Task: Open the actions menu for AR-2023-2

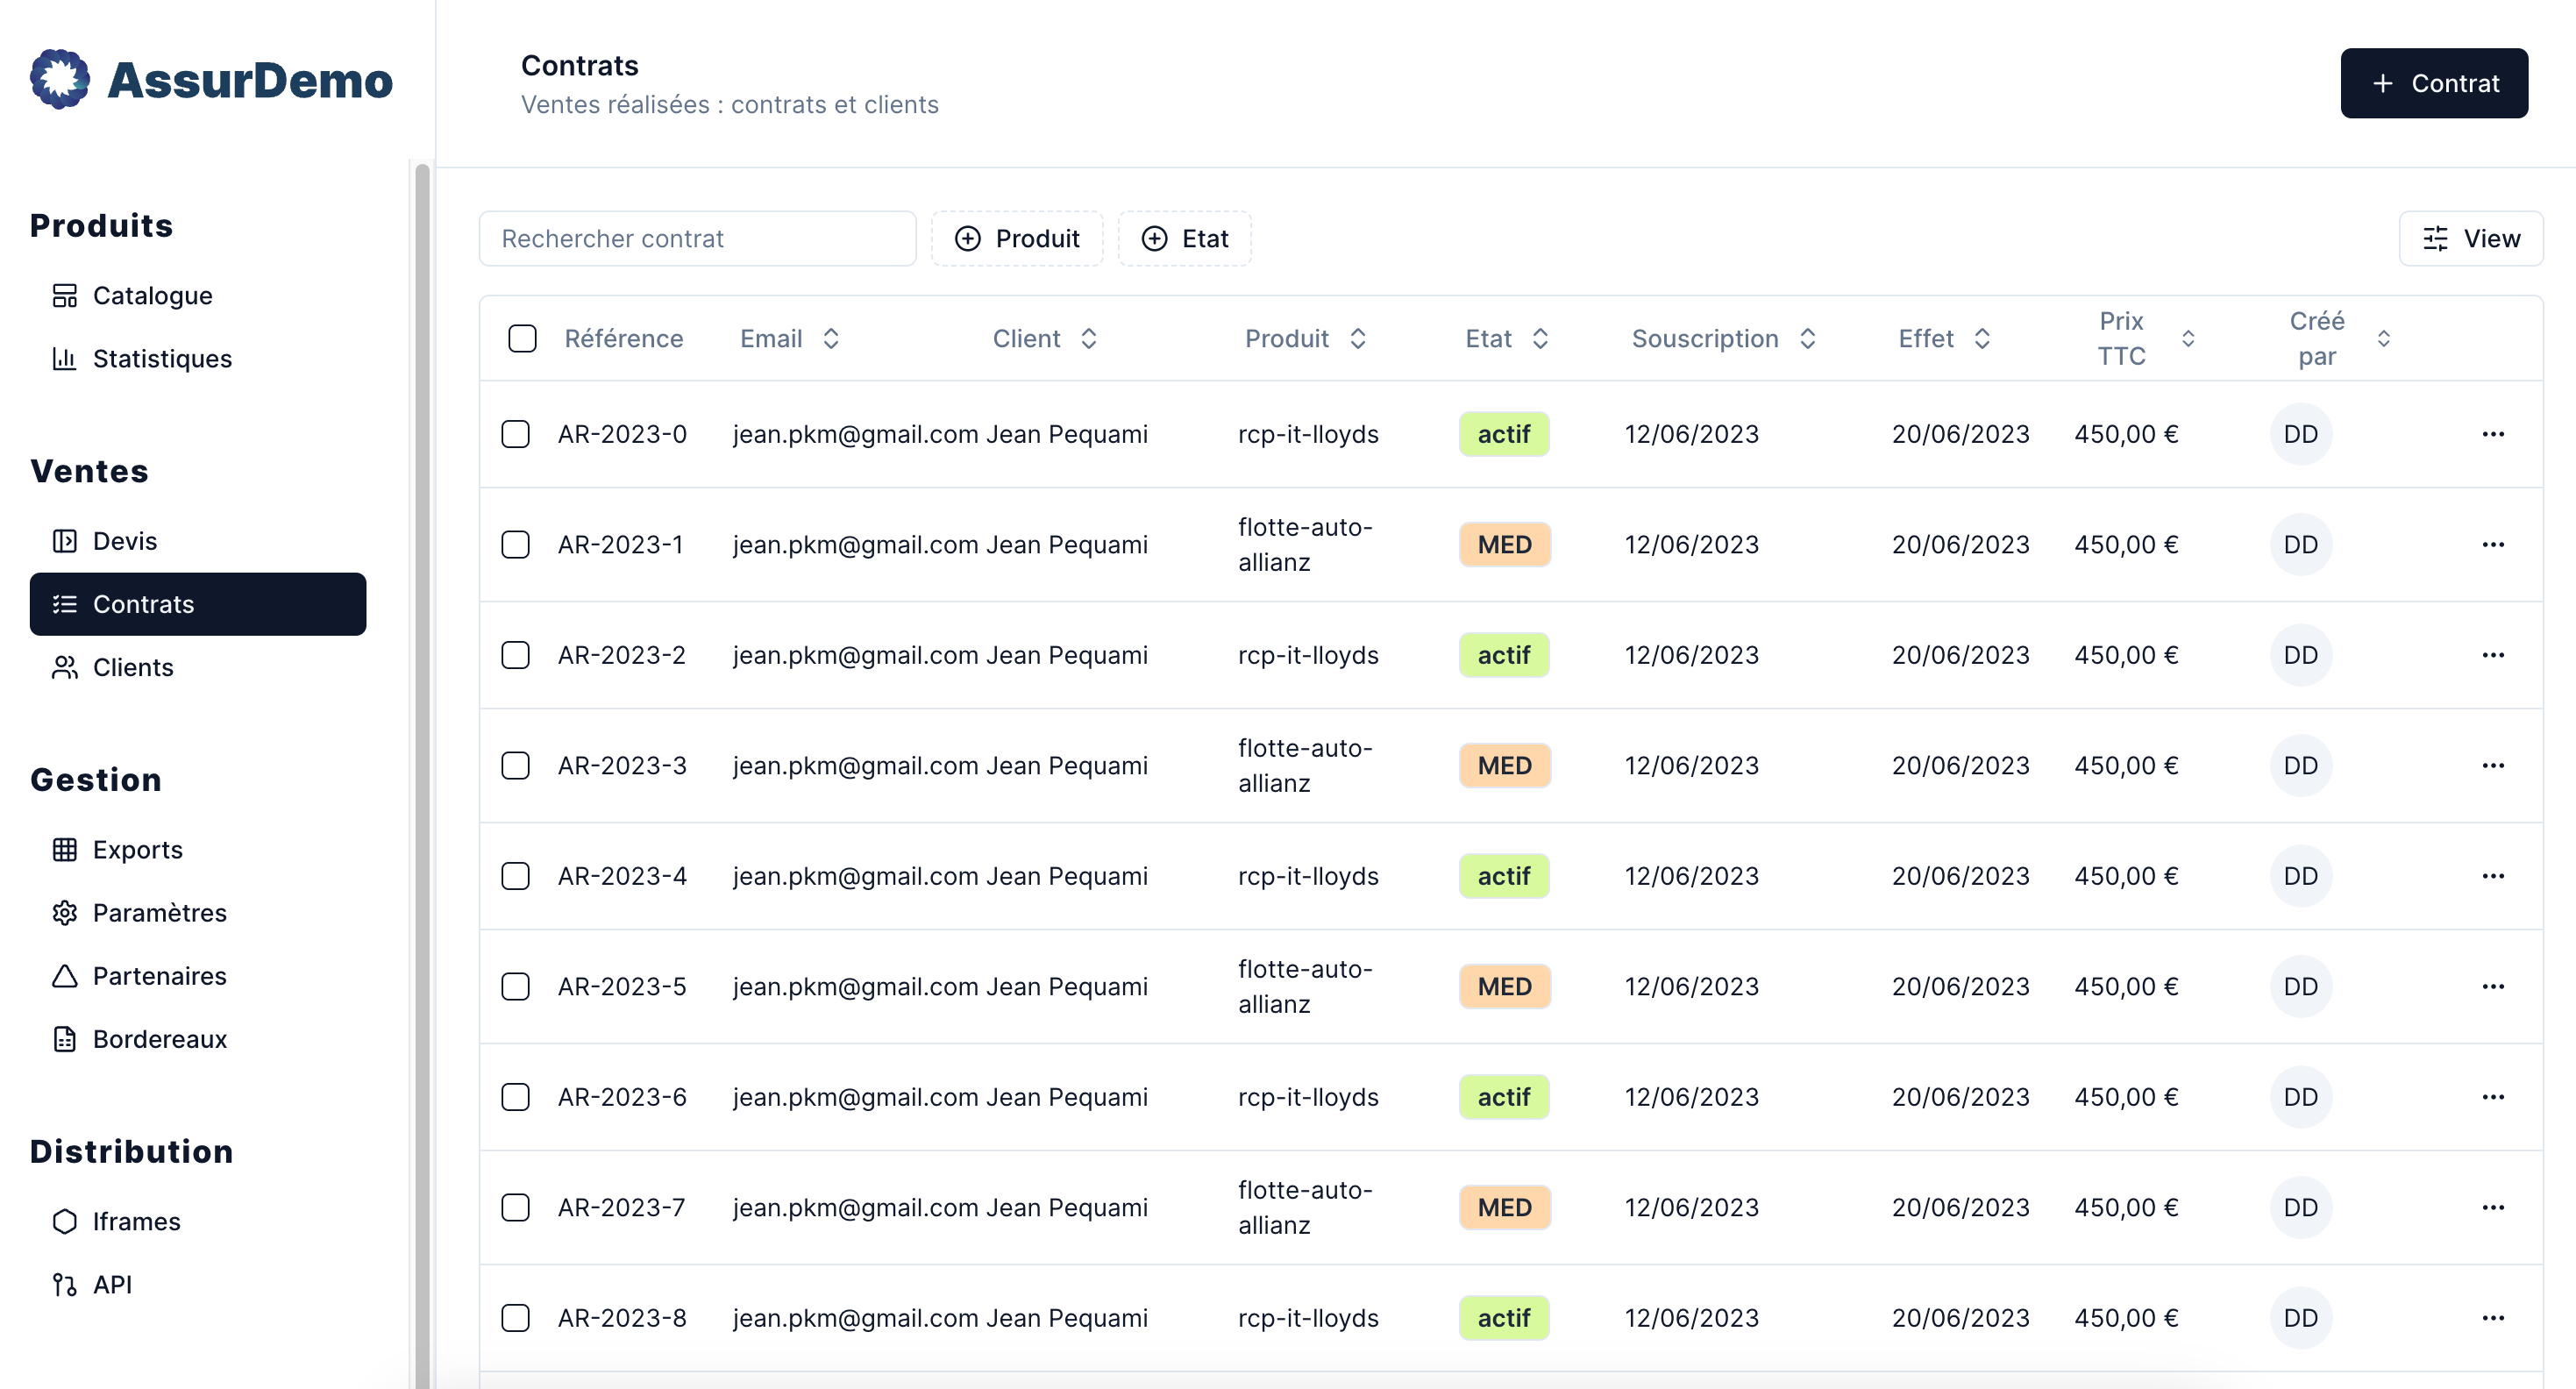Action: [2493, 655]
